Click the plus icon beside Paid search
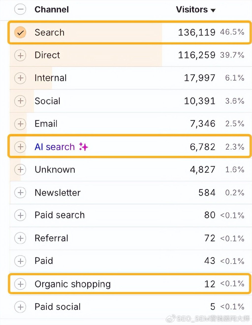This screenshot has width=252, height=325. (x=21, y=215)
